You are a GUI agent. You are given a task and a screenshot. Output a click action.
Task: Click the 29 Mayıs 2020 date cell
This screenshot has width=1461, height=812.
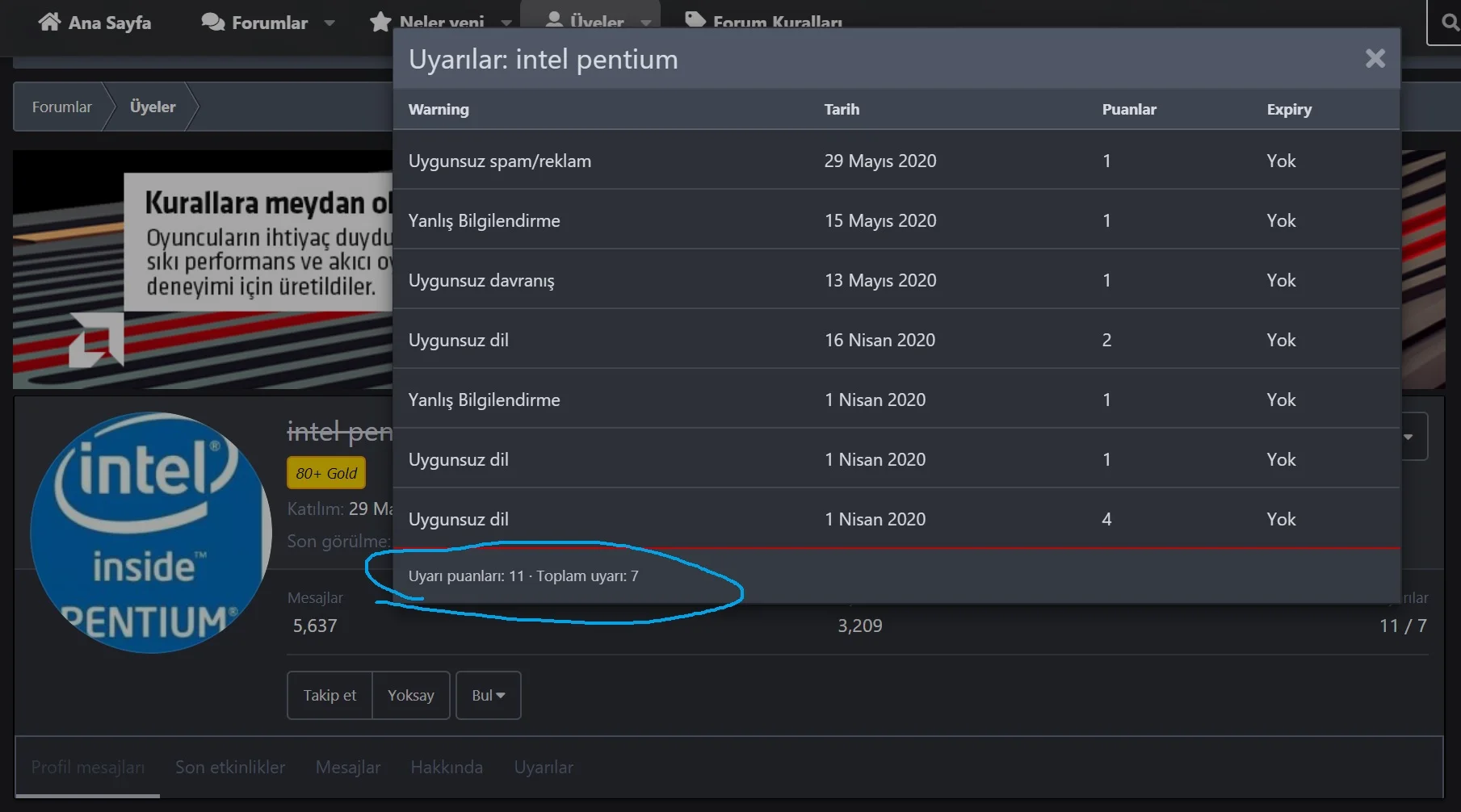pyautogui.click(x=880, y=161)
